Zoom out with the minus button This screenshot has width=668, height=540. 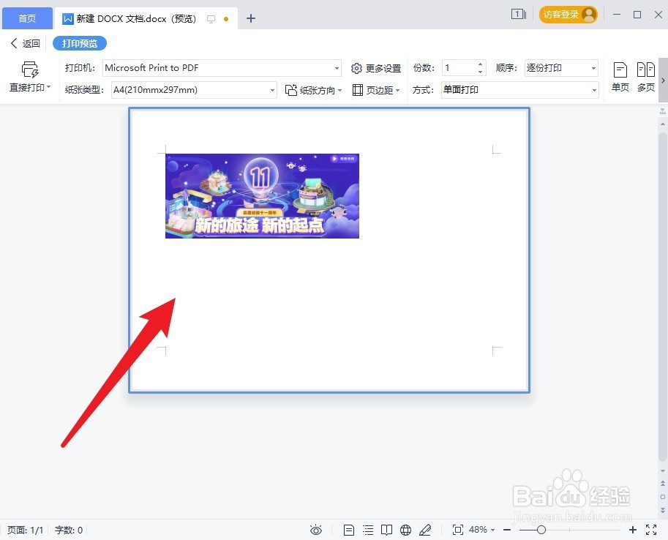507,530
